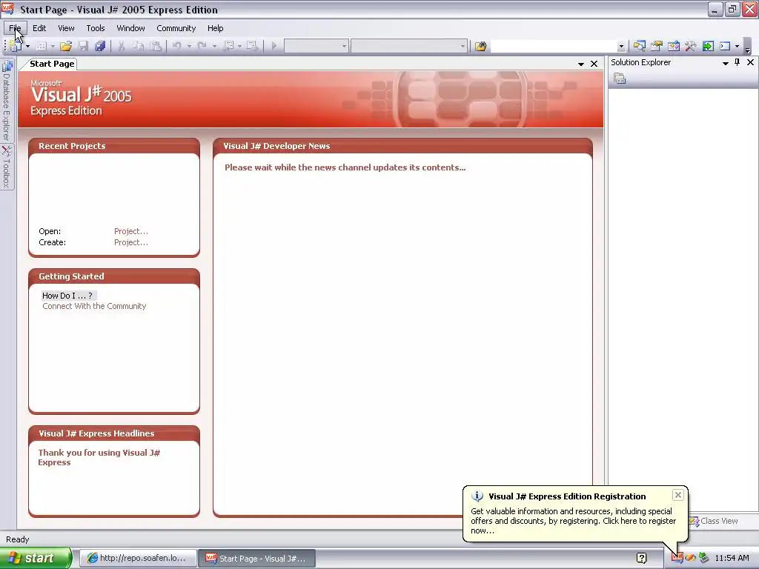759x569 pixels.
Task: Open the Properties Window toolbar icon
Action: click(657, 46)
